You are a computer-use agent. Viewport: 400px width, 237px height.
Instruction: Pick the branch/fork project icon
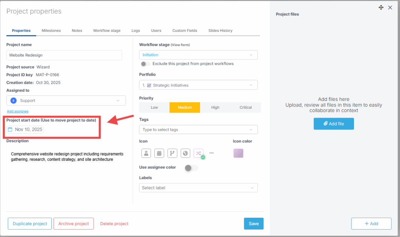coord(172,153)
